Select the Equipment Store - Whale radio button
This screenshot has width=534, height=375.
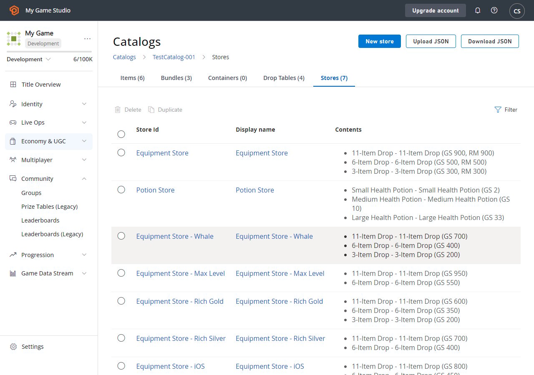coord(121,236)
